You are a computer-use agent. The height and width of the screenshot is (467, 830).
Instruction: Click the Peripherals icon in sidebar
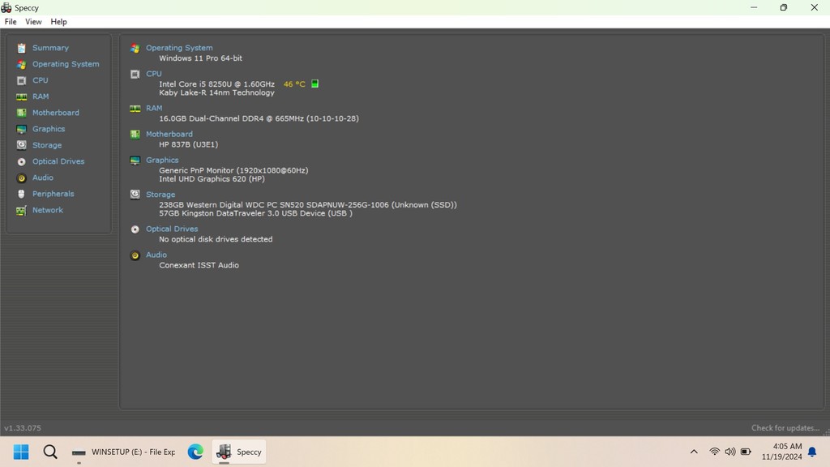click(23, 194)
